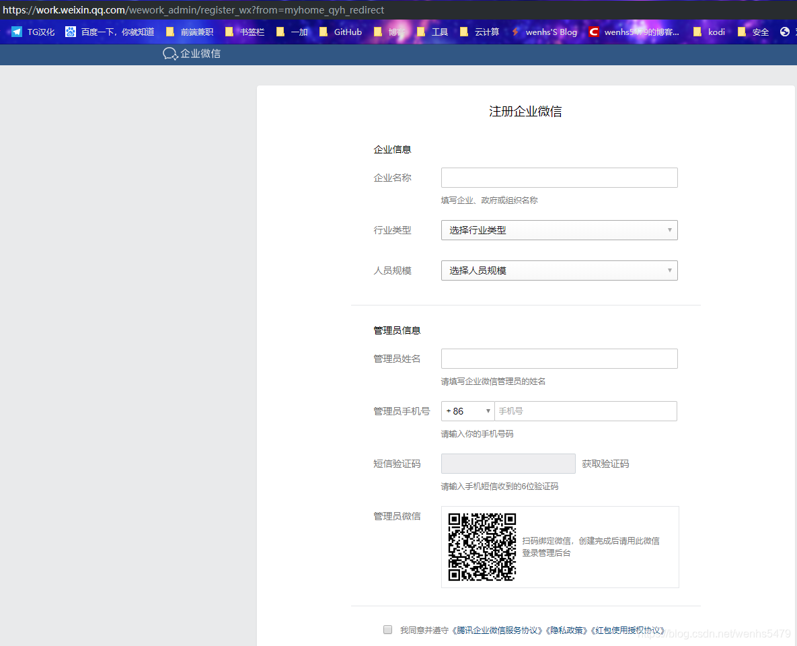797x646 pixels.
Task: Open the 一加 bookmark folder
Action: pos(293,32)
